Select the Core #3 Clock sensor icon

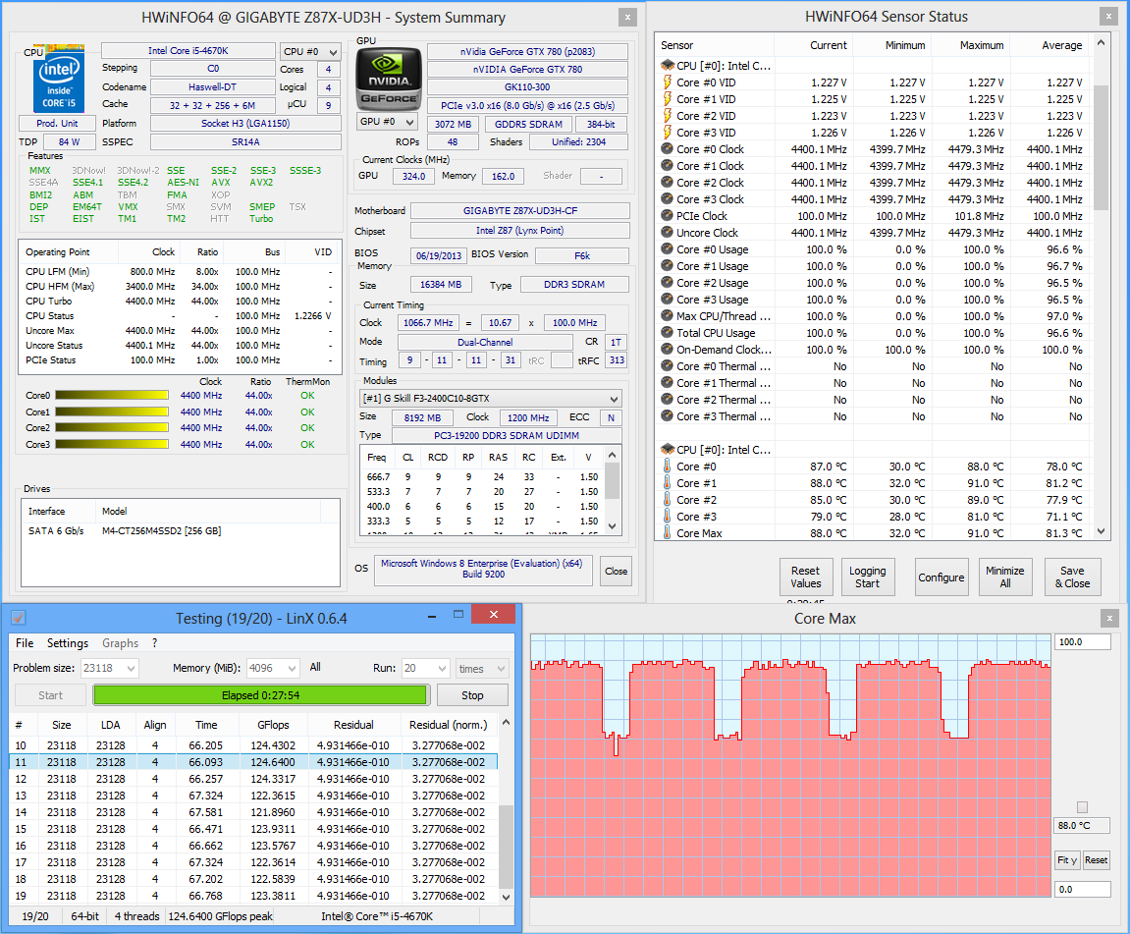668,199
